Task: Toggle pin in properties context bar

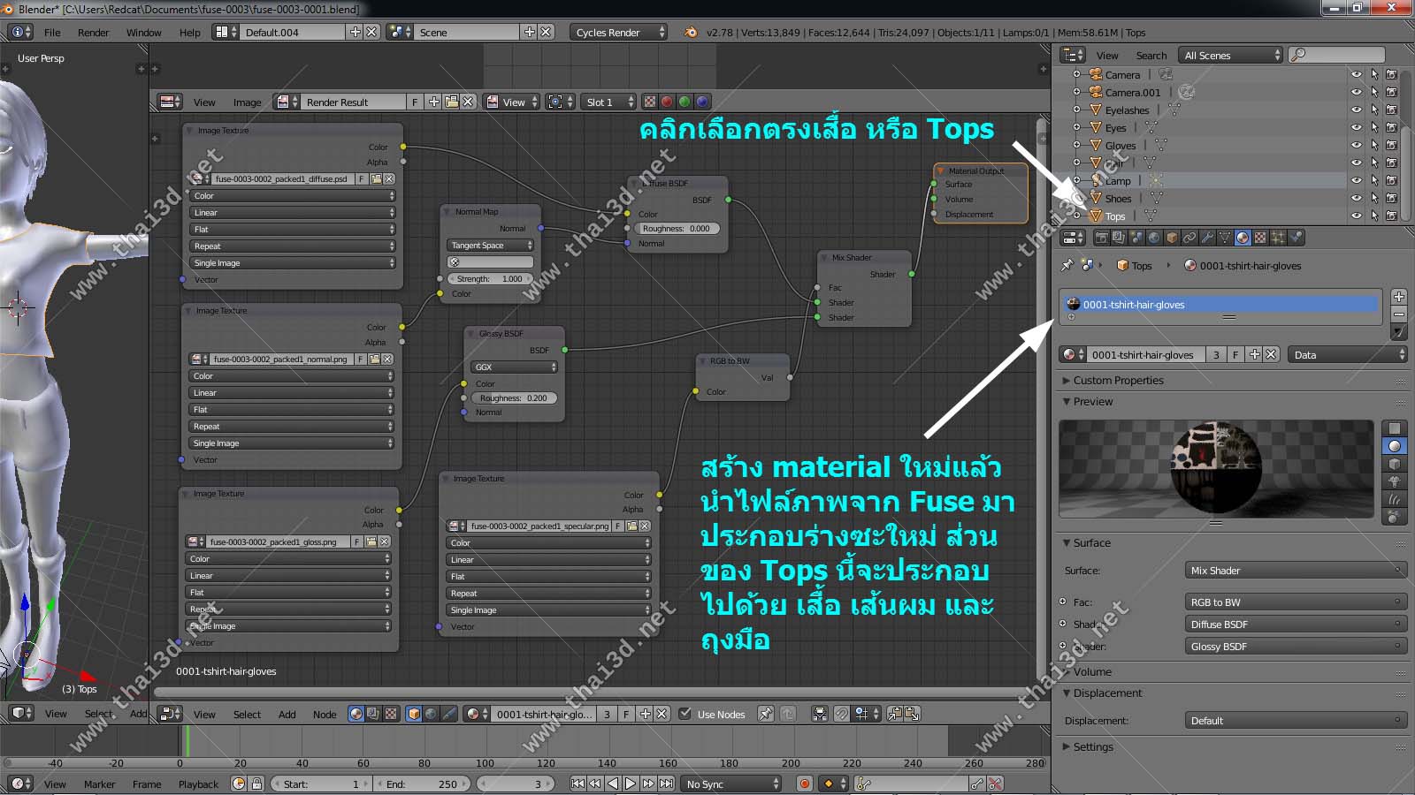Action: click(1067, 265)
